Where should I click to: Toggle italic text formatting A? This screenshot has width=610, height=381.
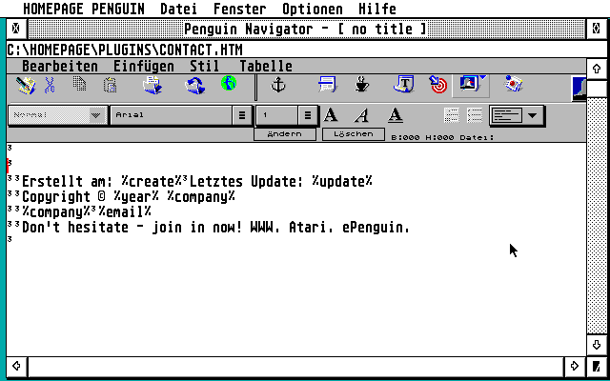pyautogui.click(x=362, y=115)
